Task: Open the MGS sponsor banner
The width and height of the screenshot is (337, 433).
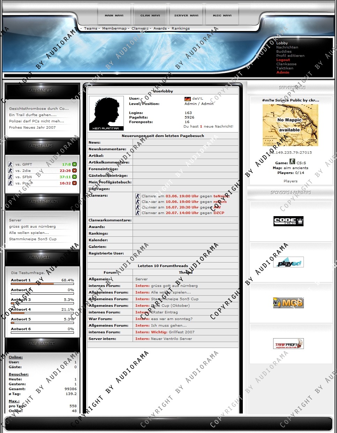Action: coord(289,303)
